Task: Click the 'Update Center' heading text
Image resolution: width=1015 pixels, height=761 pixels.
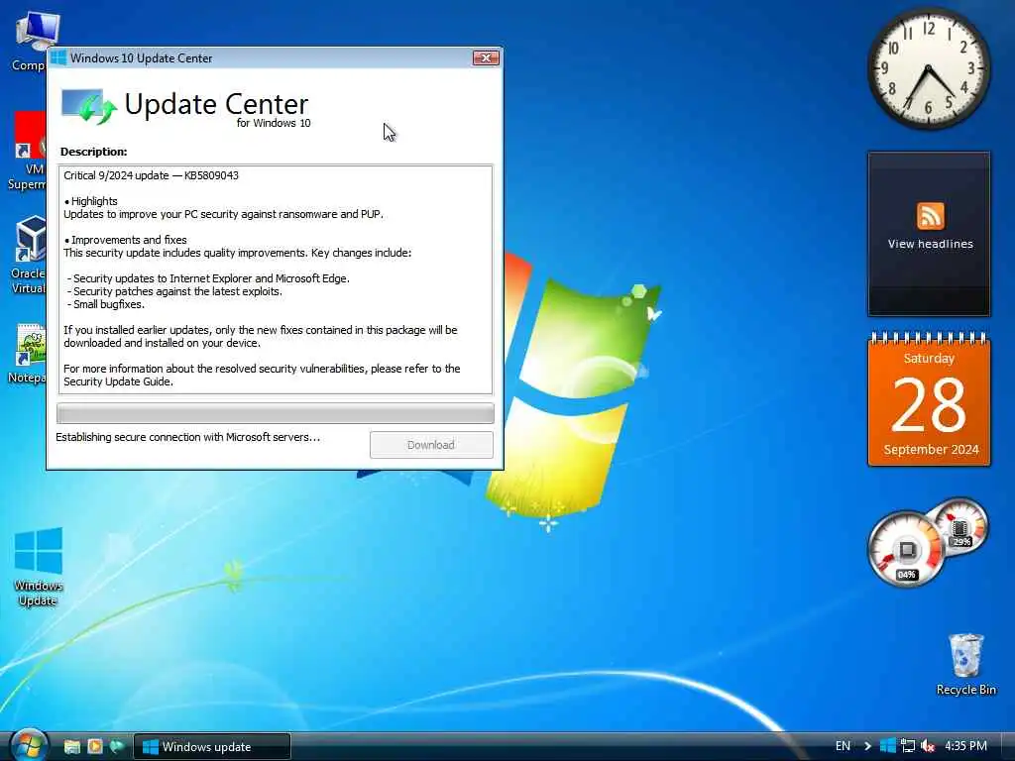Action: click(x=216, y=104)
